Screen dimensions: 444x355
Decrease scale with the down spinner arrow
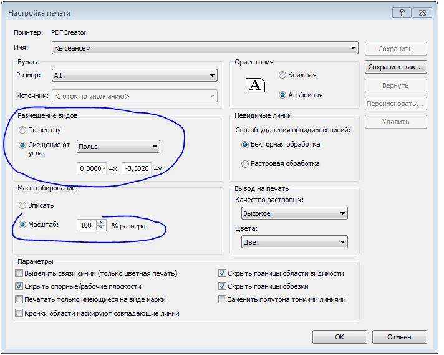pyautogui.click(x=101, y=228)
